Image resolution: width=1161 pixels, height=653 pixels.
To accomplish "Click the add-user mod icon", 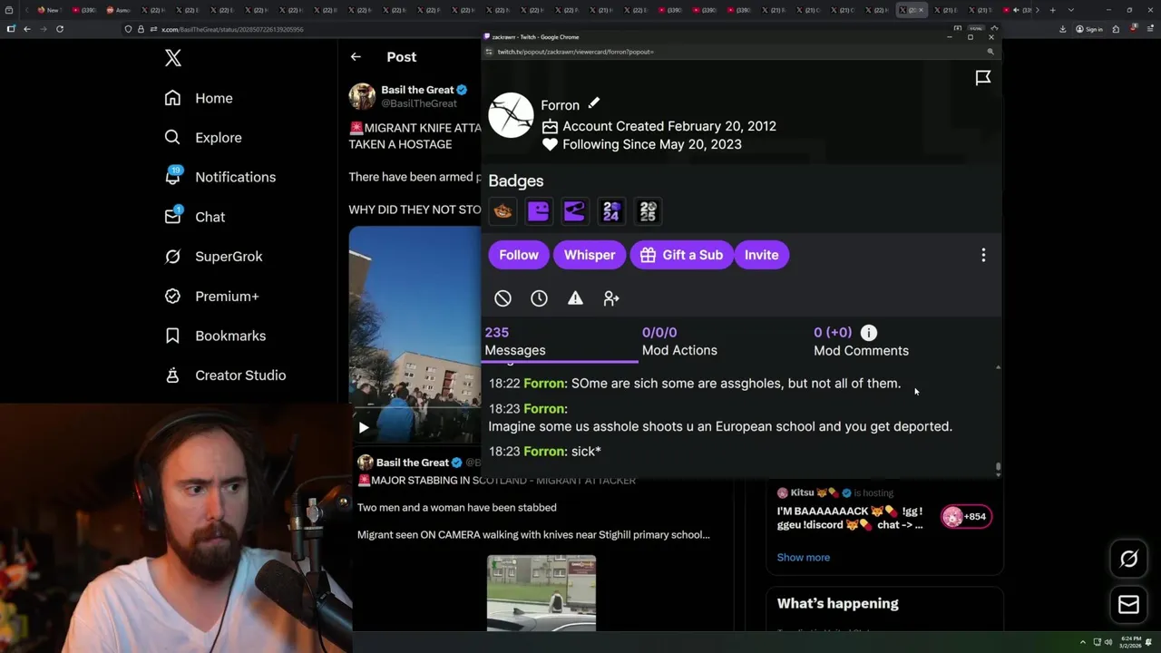I will 611,298.
